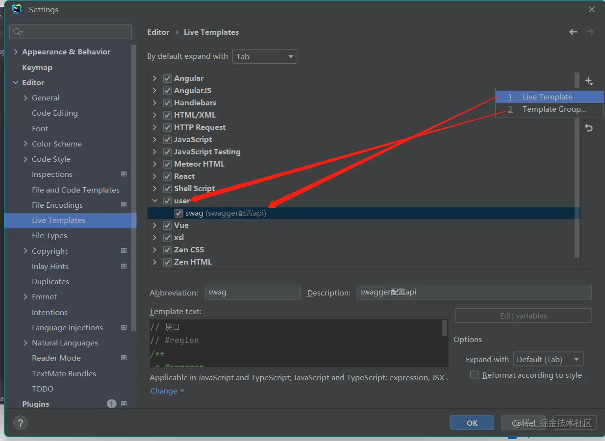This screenshot has width=605, height=441.
Task: Open the Expand with Default (Tab) dropdown
Action: (x=548, y=359)
